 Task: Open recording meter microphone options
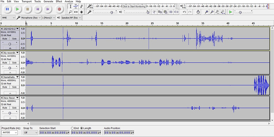[x=90, y=6]
